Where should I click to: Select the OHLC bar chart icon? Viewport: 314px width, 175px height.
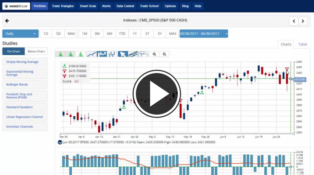pyautogui.click(x=112, y=54)
